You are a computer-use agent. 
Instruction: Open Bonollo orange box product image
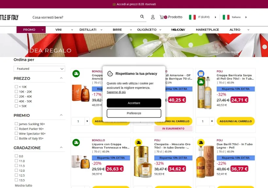click(x=80, y=93)
